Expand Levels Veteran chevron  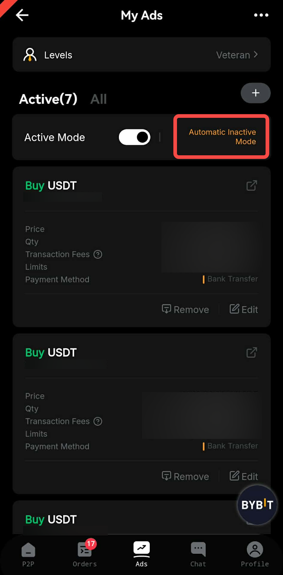(x=256, y=55)
